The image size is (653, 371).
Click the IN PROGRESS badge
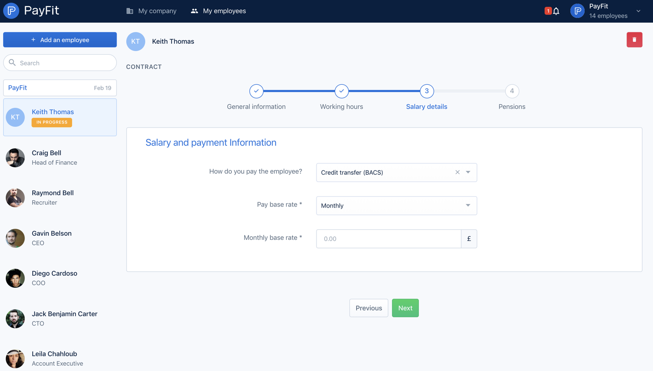[52, 122]
